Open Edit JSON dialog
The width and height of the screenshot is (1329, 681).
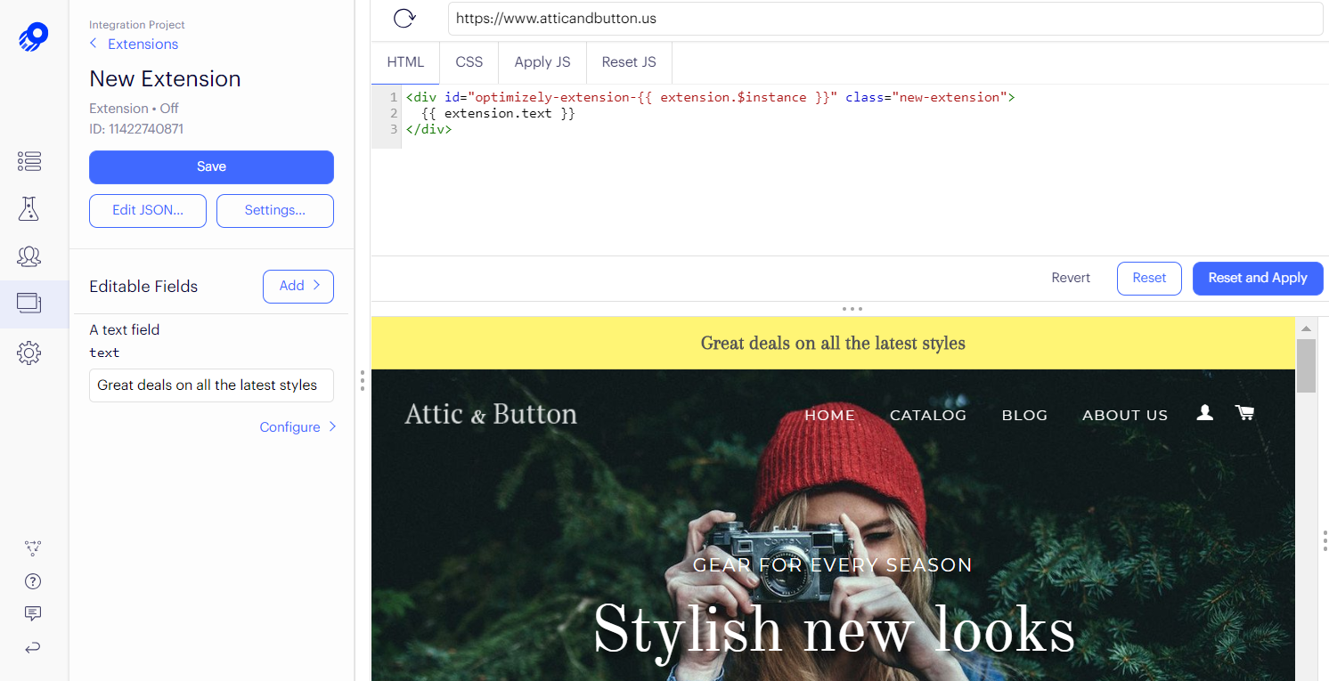click(148, 210)
